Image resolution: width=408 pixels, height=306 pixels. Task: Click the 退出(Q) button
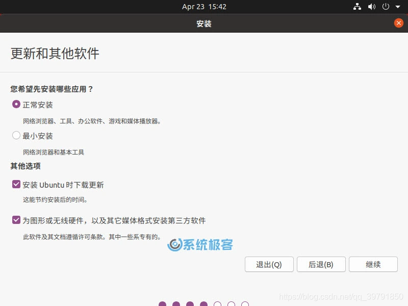(x=269, y=264)
